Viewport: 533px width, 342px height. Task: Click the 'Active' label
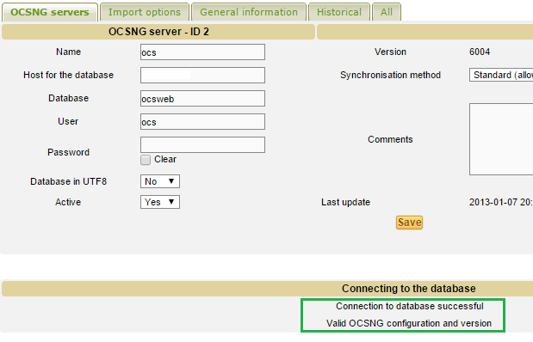coord(68,202)
